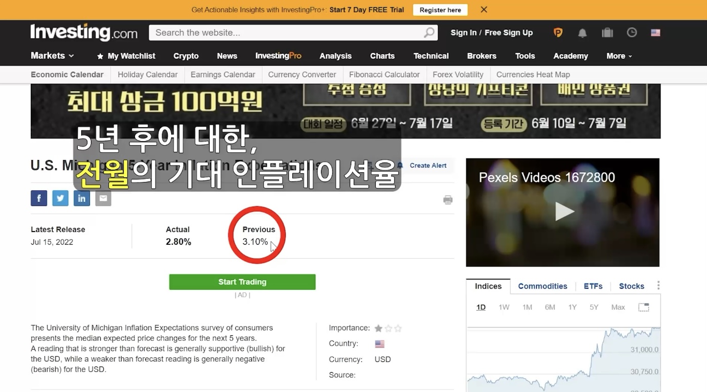Screen dimensions: 707x392
Task: Click the InvestingPro orange badge icon
Action: pos(558,33)
